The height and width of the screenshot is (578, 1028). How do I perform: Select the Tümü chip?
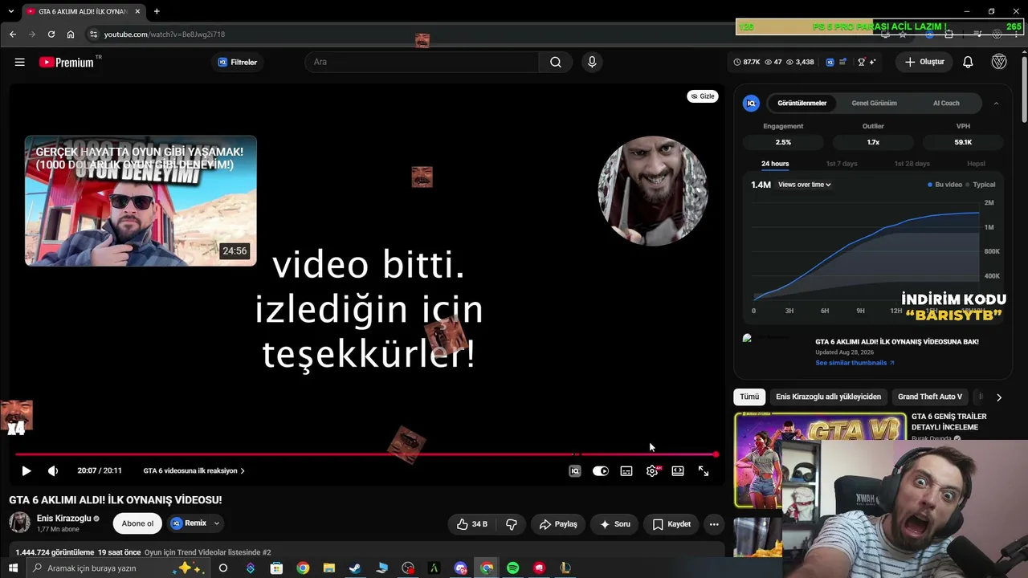pos(749,397)
